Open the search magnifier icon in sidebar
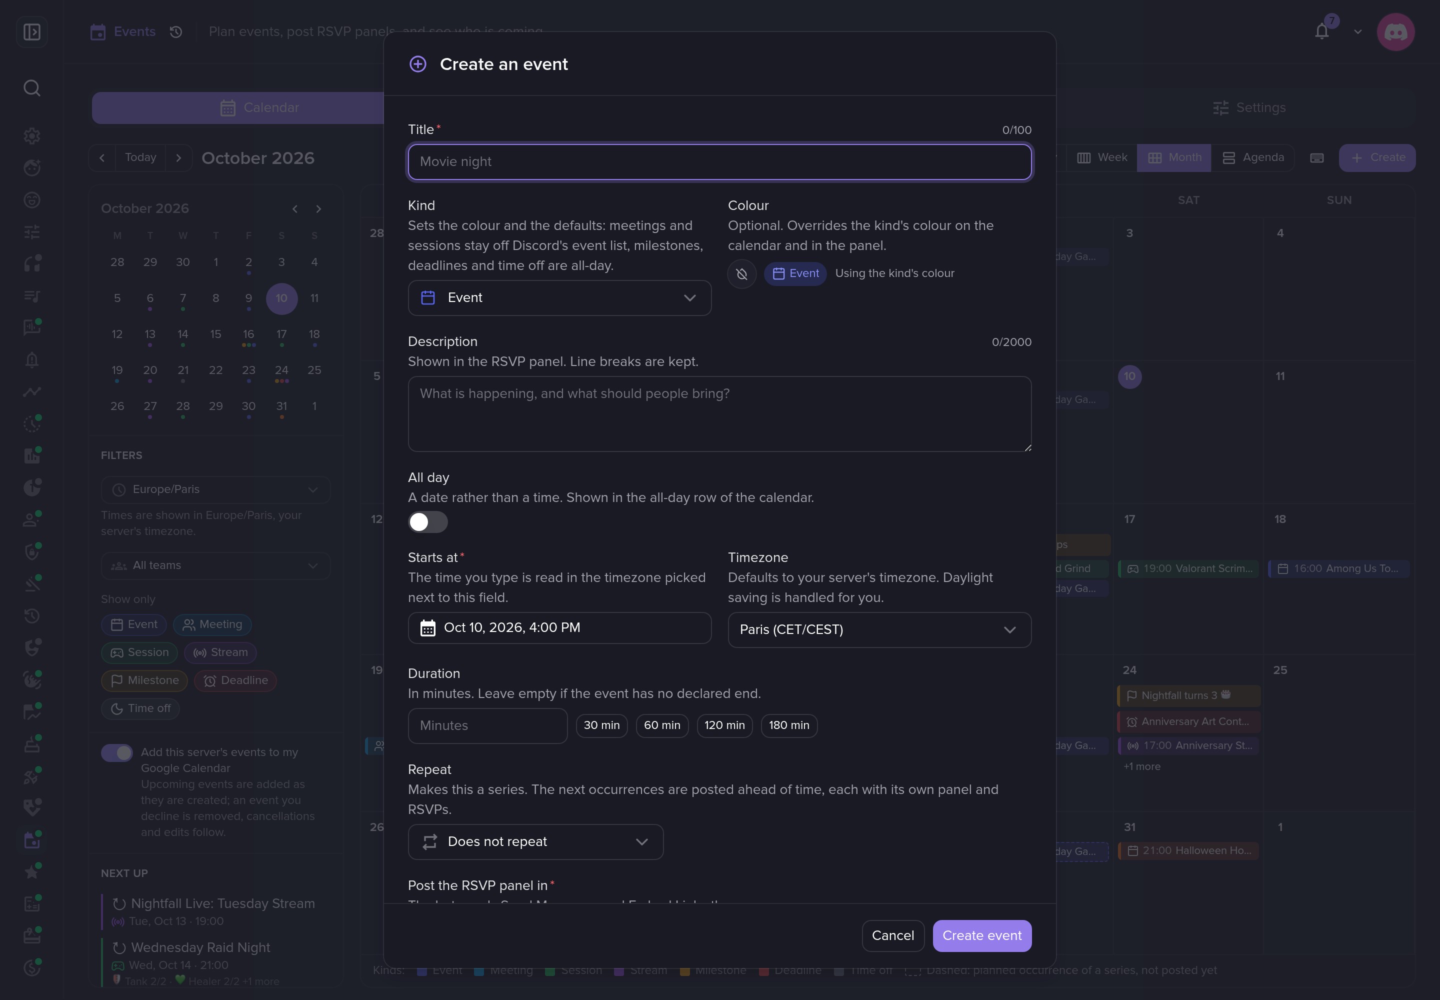 tap(32, 88)
